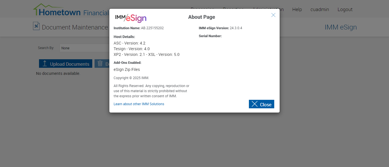Open Learn about other IMM Solutions link

[139, 104]
